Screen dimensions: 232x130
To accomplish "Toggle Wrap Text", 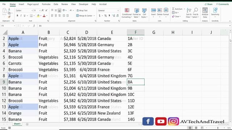I will [x=82, y=10].
